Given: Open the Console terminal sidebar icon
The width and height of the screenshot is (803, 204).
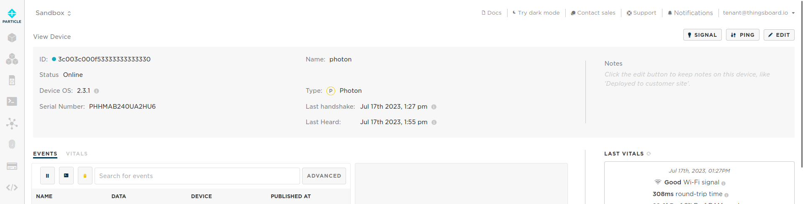Looking at the screenshot, I should tap(12, 102).
